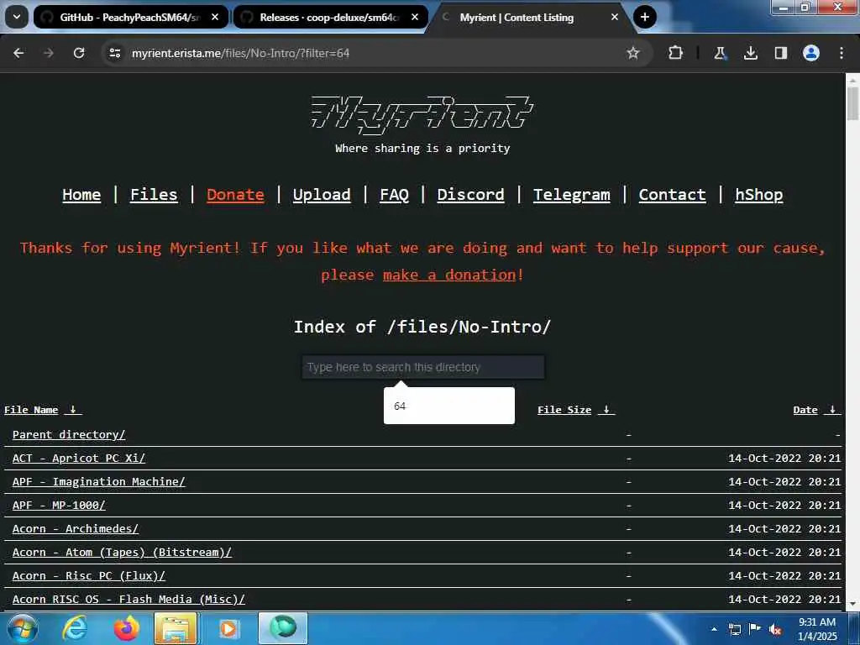Open the Telegram link
Viewport: 860px width, 645px height.
[571, 195]
